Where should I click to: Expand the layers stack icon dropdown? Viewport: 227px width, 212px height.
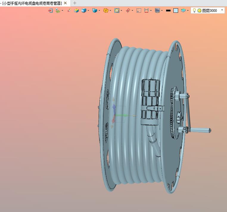click(188, 10)
